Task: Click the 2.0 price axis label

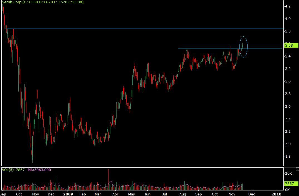Action: pyautogui.click(x=288, y=144)
